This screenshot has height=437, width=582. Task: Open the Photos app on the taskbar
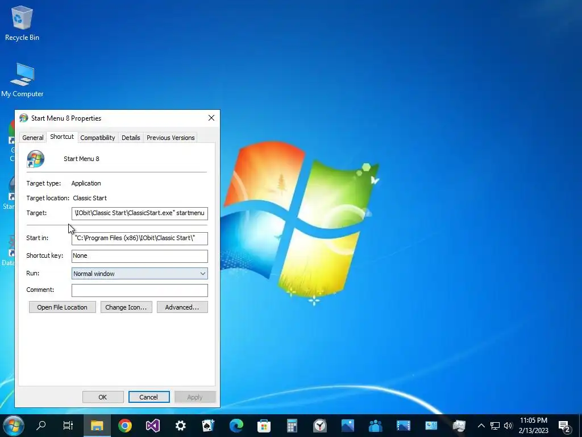tap(347, 426)
